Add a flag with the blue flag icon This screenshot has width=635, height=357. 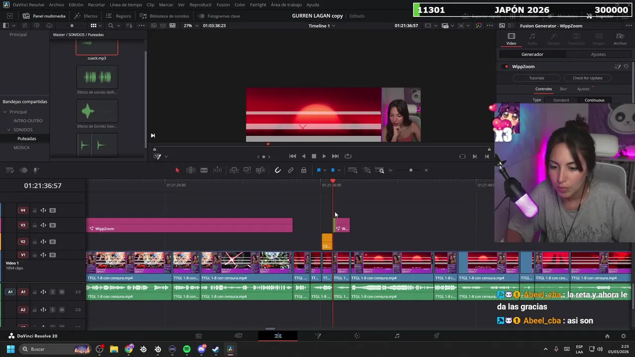pyautogui.click(x=318, y=170)
